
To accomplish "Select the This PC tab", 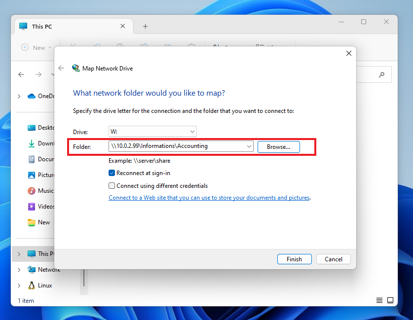I will [42, 27].
